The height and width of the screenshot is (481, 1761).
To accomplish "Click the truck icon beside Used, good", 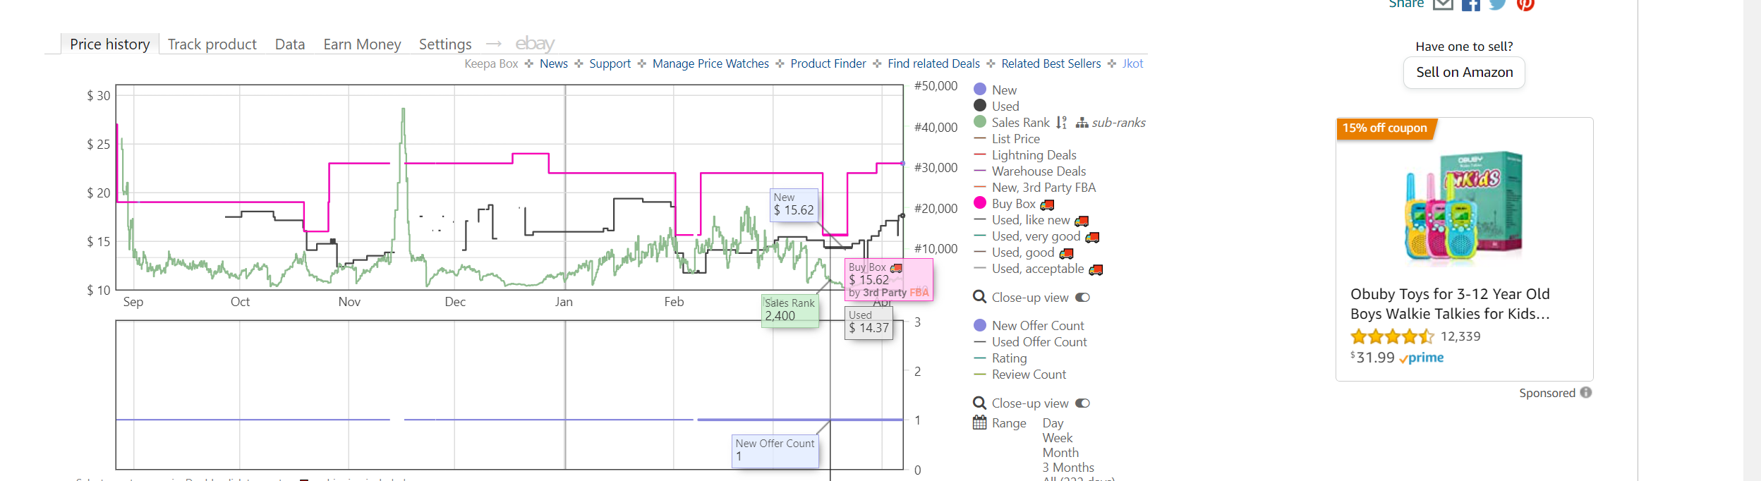I will coord(1067,253).
